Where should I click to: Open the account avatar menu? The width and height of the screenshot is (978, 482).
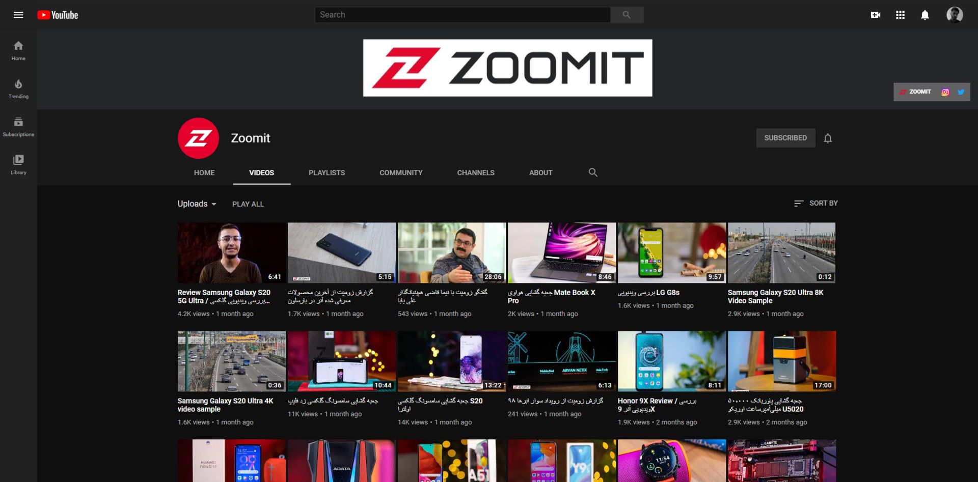[954, 15]
